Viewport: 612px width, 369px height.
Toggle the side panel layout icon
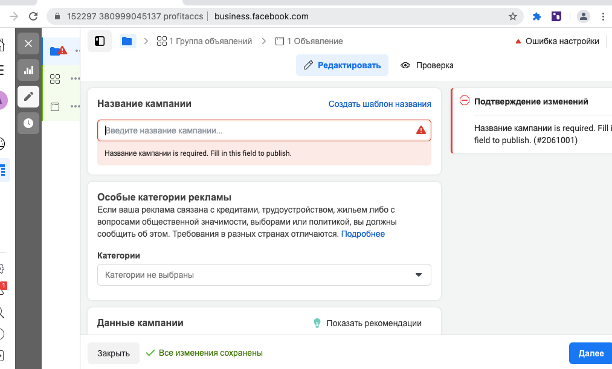(x=100, y=41)
